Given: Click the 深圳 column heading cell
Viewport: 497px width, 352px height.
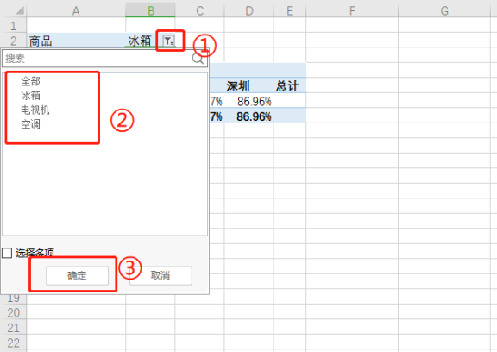Looking at the screenshot, I should click(248, 85).
